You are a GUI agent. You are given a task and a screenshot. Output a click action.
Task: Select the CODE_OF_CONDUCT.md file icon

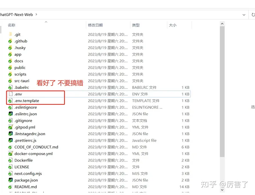click(x=10, y=147)
